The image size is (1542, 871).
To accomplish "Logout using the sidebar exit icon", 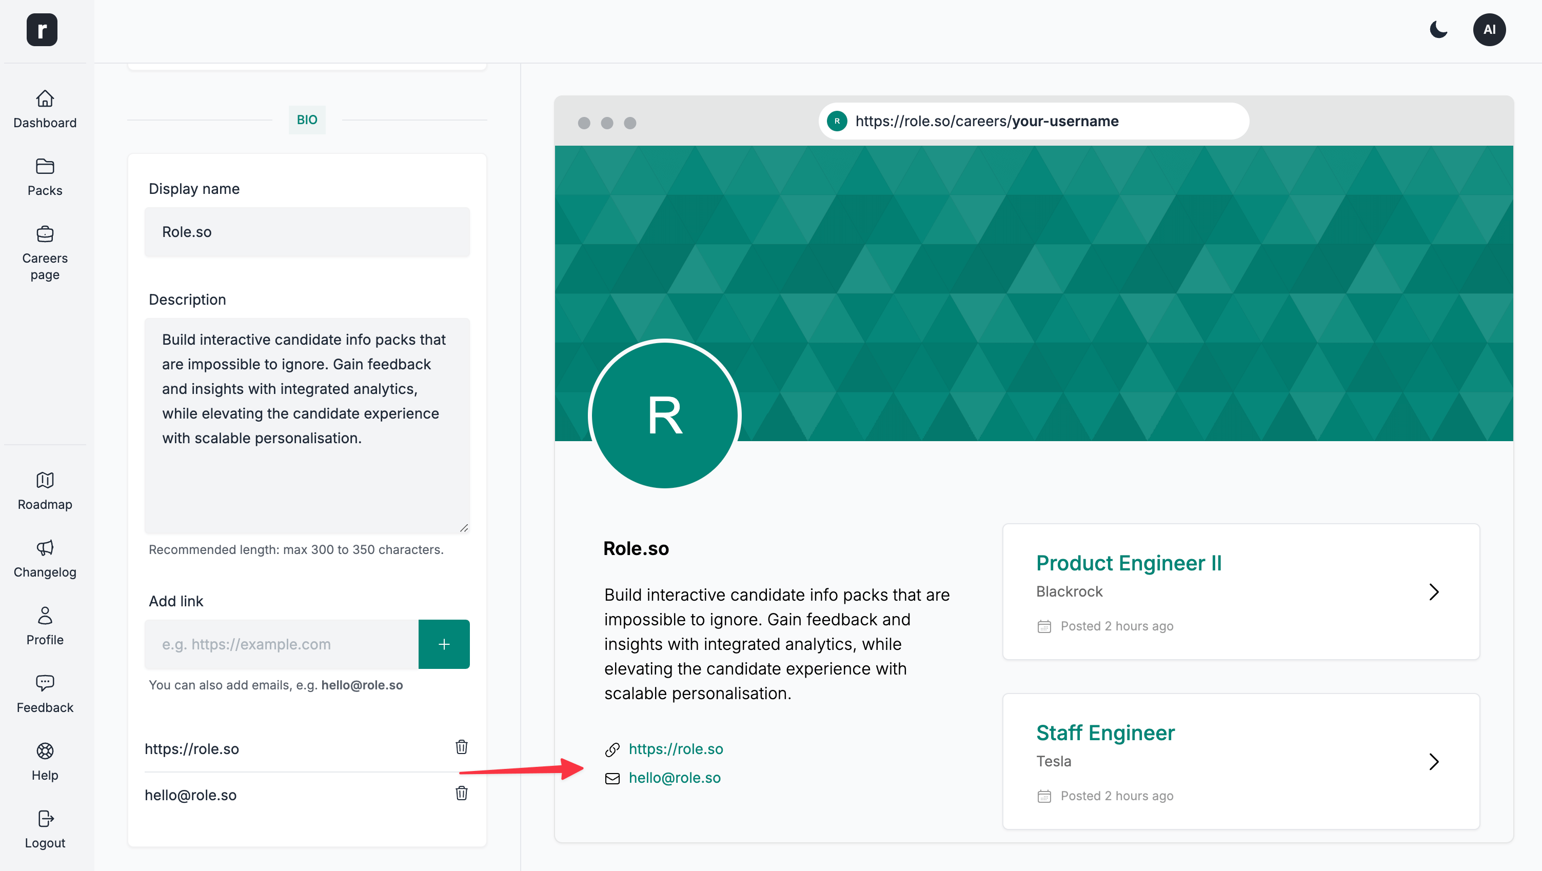I will 45,828.
